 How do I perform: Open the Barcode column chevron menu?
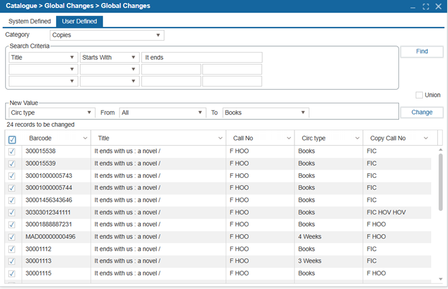[x=85, y=138]
